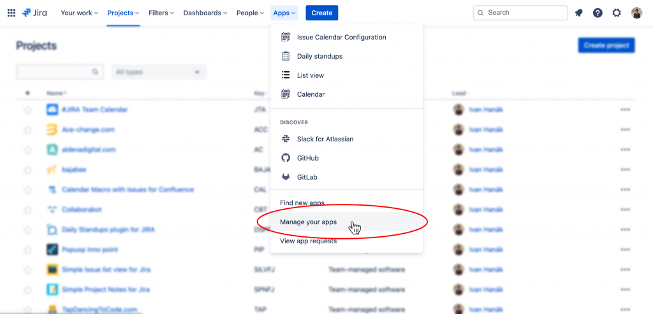The height and width of the screenshot is (314, 653).
Task: Open the All types filter dropdown
Action: coord(159,72)
